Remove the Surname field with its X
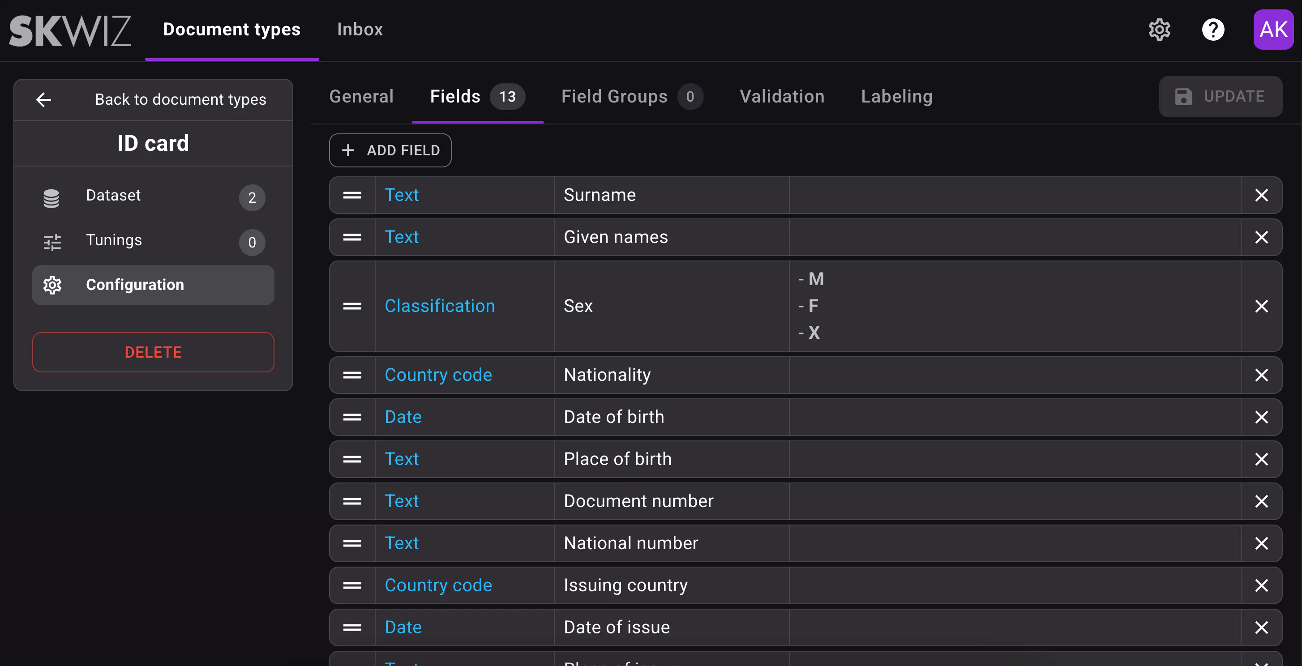The image size is (1302, 666). (1262, 196)
